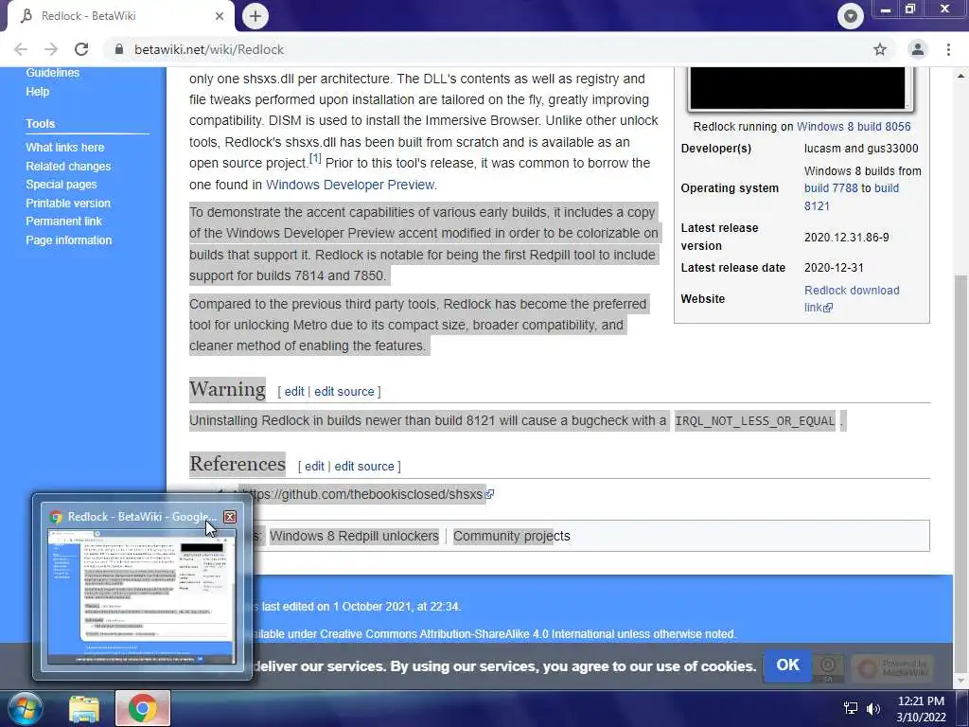The height and width of the screenshot is (727, 969).
Task: Open Special pages link
Action: coord(62,185)
